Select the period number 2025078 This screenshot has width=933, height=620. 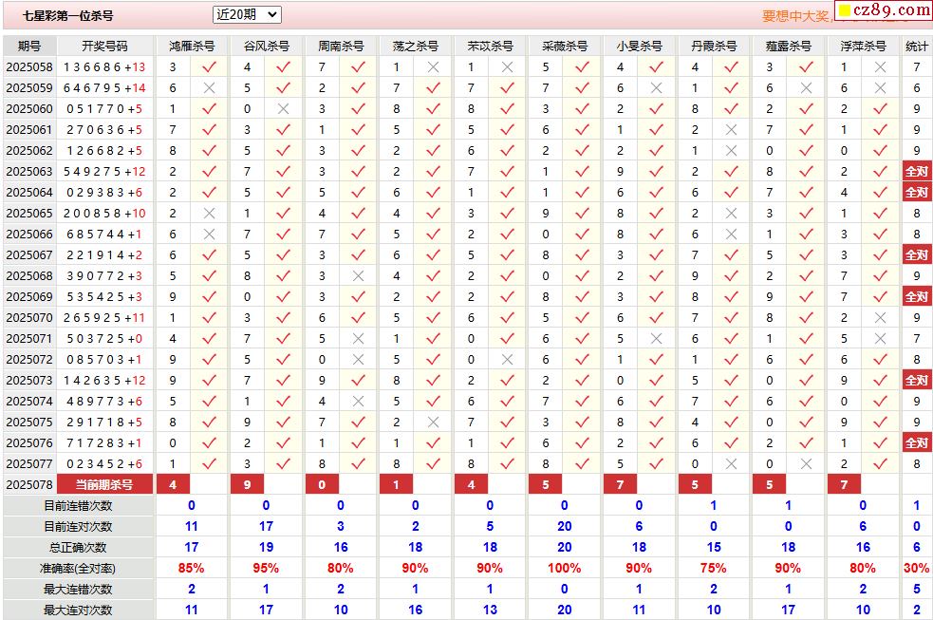[29, 484]
